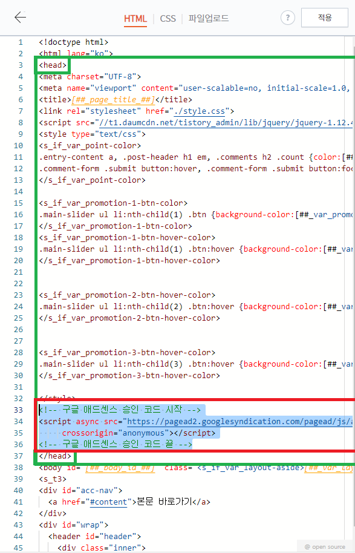Viewport: 355px width, 553px height.
Task: Click <s_if_var_promotion-2-btn-hover-color> opening tag
Action: pyautogui.click(x=127, y=295)
